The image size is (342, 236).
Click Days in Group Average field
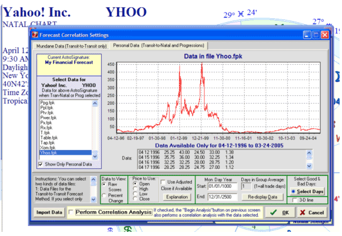pos(247,187)
